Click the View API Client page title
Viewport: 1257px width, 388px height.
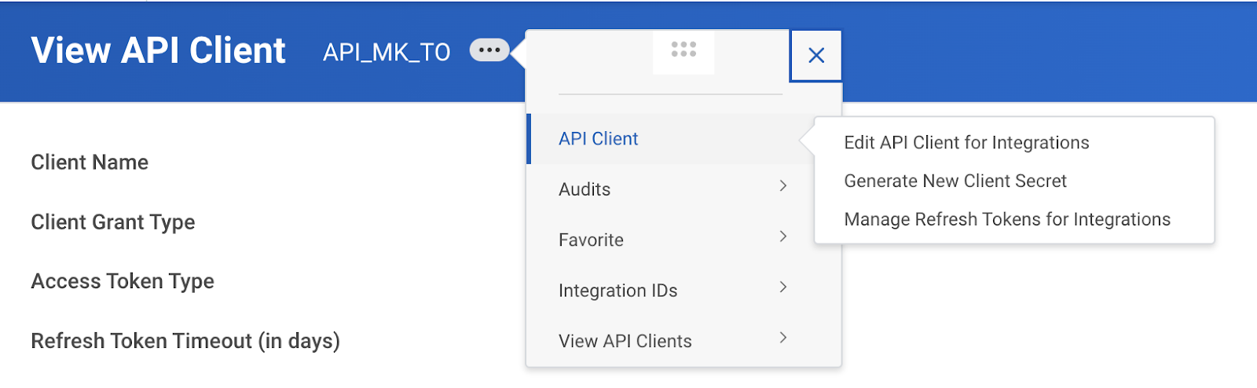pos(158,50)
